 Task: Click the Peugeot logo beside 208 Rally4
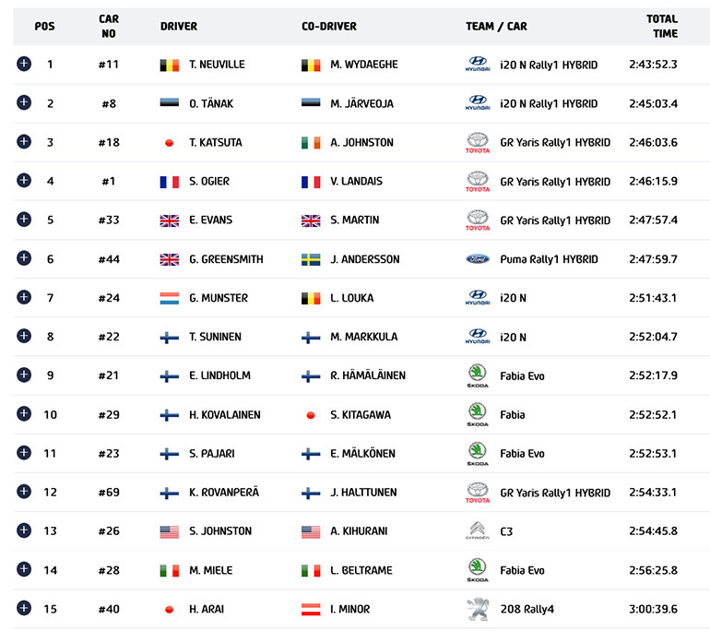(477, 609)
